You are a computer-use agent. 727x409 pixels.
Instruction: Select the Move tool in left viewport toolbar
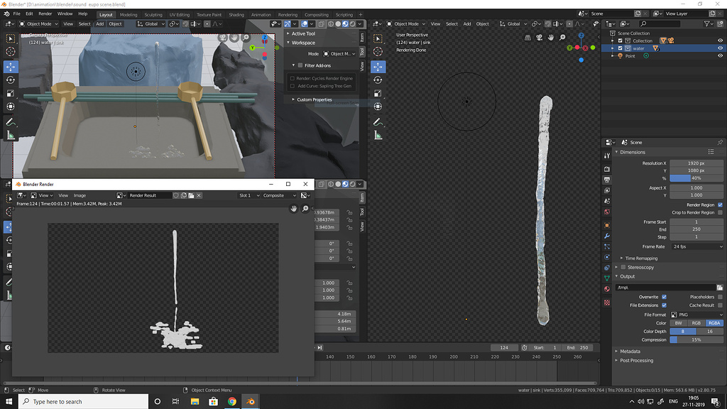click(10, 67)
